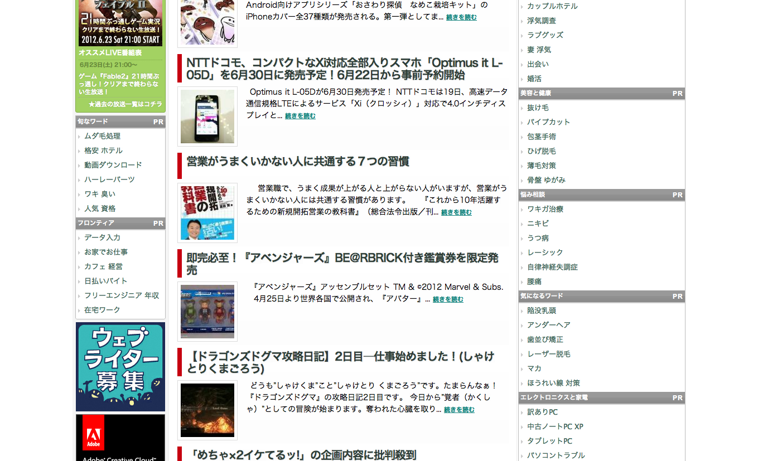Screen dimensions: 758x461
Task: Select 日払いバイト link
Action: point(106,281)
